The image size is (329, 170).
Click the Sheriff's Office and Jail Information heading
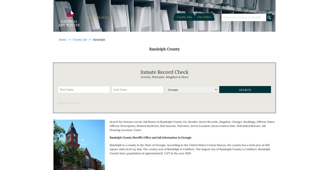click(150, 138)
